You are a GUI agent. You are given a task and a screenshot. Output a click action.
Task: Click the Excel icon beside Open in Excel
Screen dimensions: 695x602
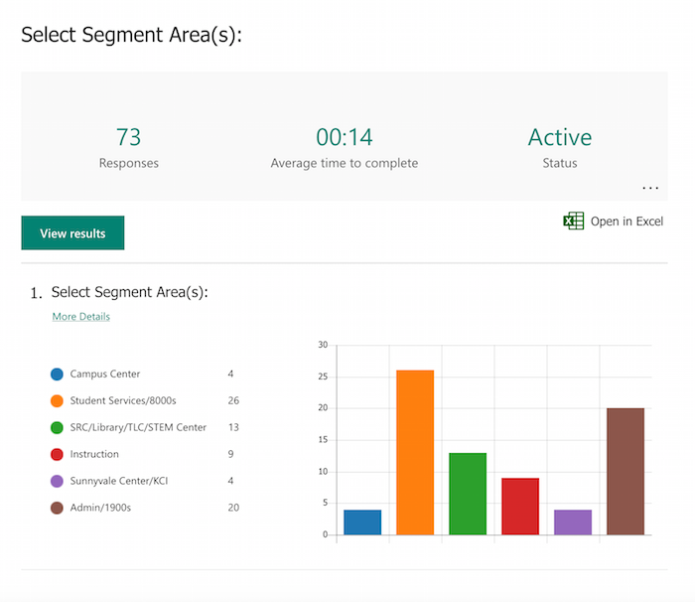tap(573, 221)
